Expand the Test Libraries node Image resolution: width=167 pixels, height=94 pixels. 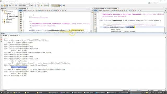click(3, 23)
